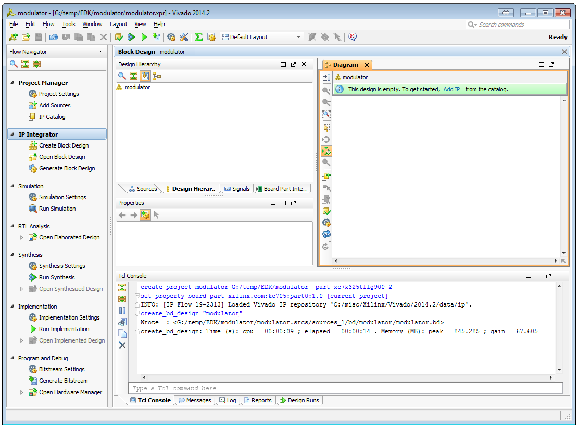Screen dimensions: 578x428
Task: Click Expand All icon in Flow Navigator
Action: pos(37,64)
